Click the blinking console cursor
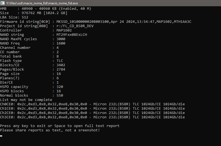The width and height of the screenshot is (221, 146). tap(1, 136)
